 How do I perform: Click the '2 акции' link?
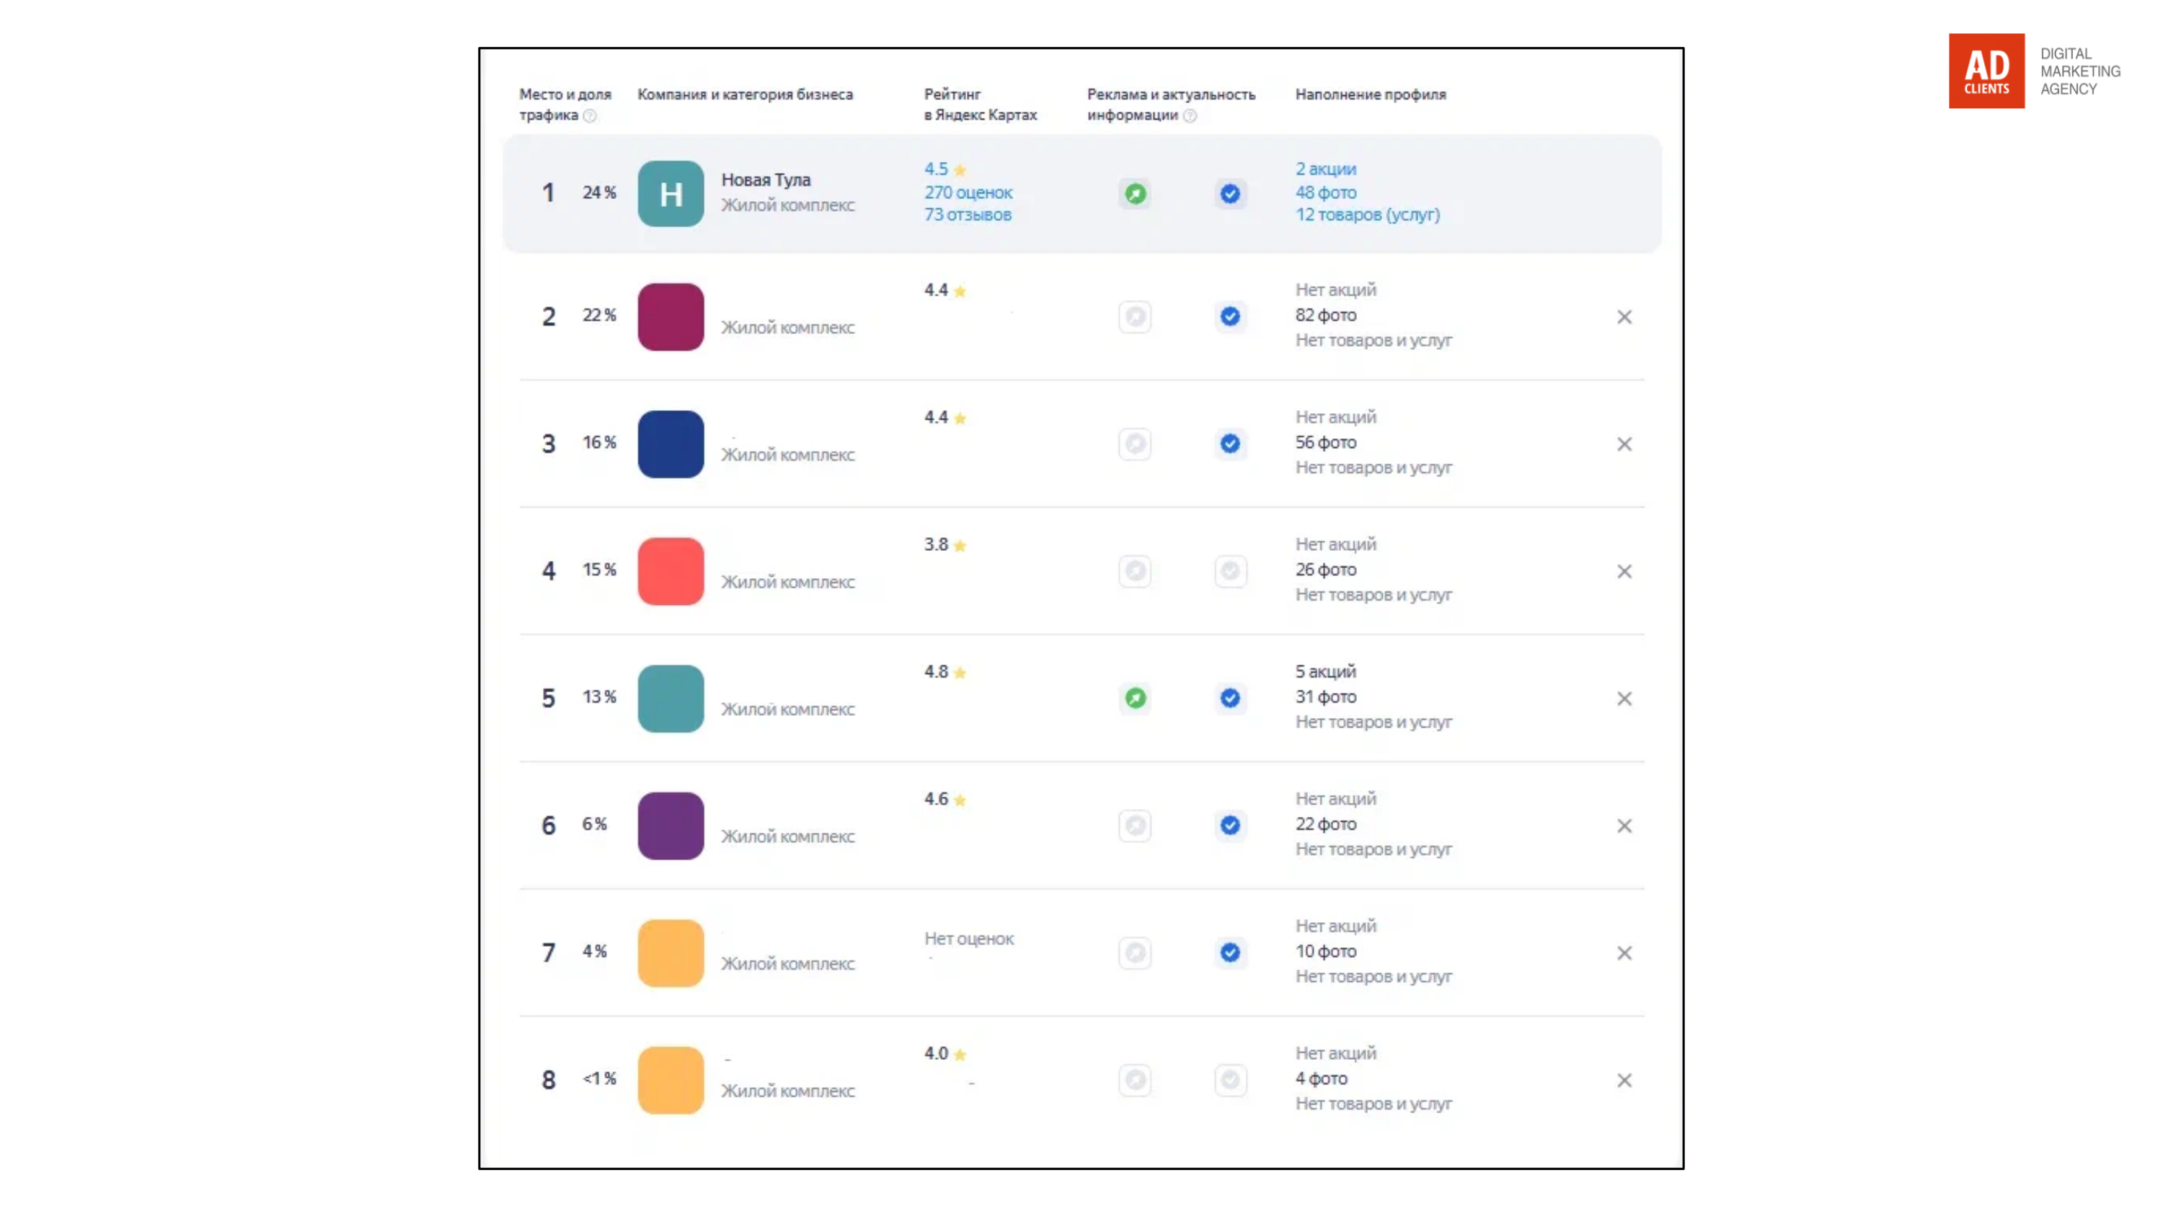tap(1325, 169)
